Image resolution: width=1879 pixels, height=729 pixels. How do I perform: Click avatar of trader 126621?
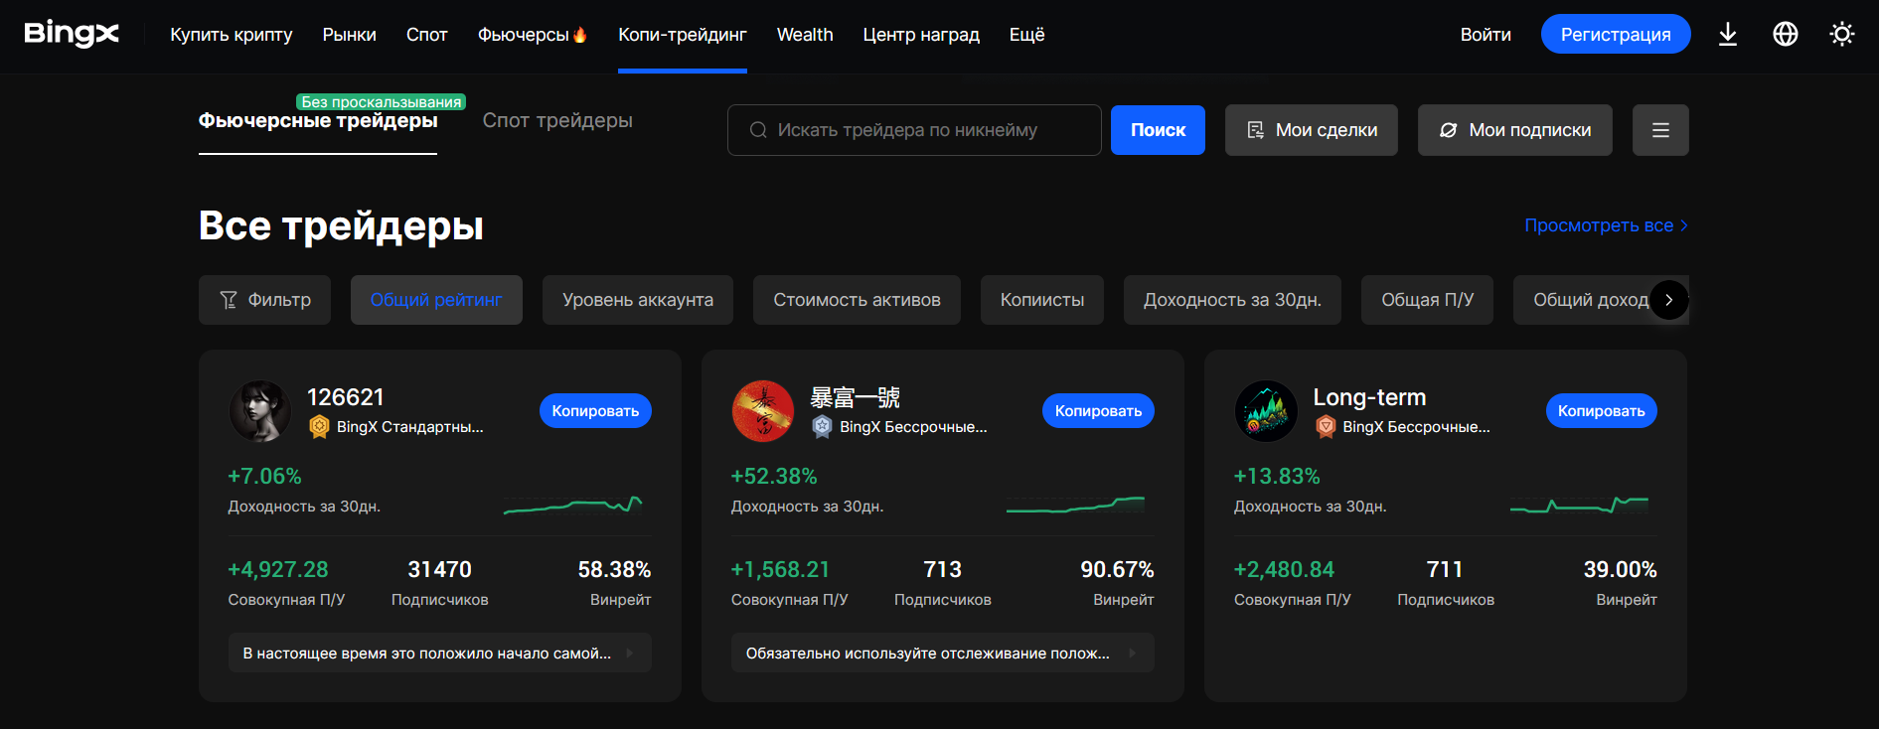(x=260, y=411)
